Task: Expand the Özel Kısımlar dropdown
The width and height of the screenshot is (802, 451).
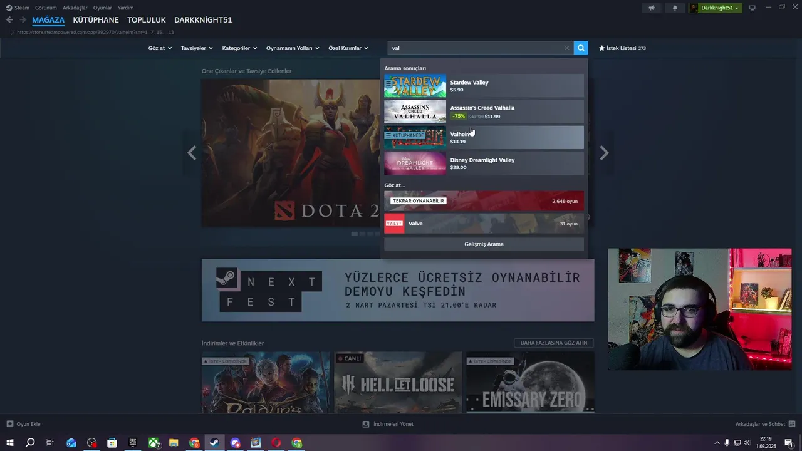Action: (348, 48)
